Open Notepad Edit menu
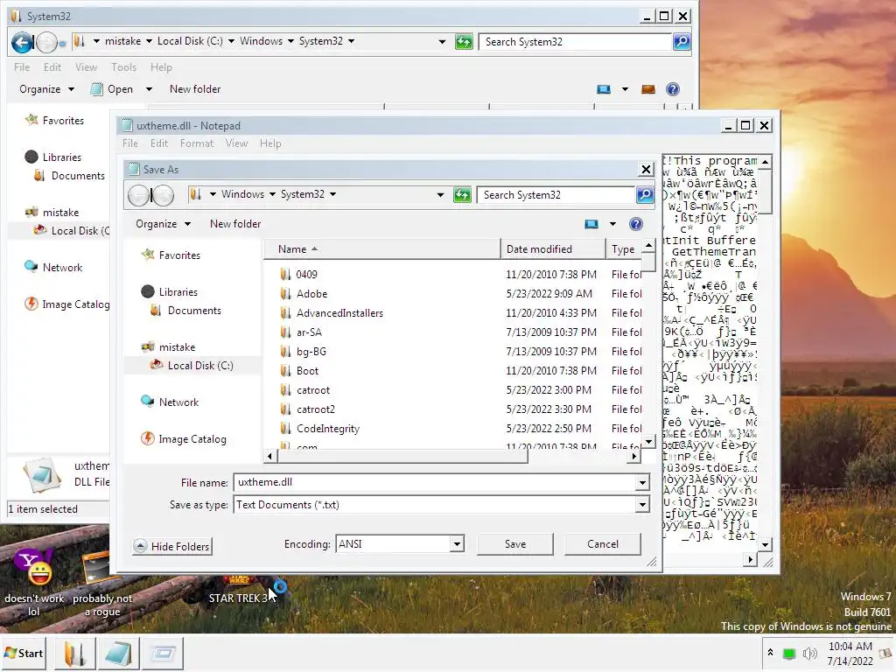 tap(159, 143)
